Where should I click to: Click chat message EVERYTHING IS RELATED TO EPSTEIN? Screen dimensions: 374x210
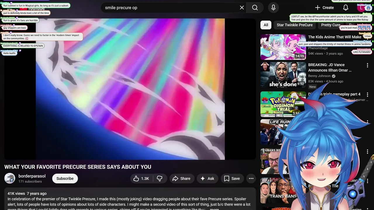(23, 46)
